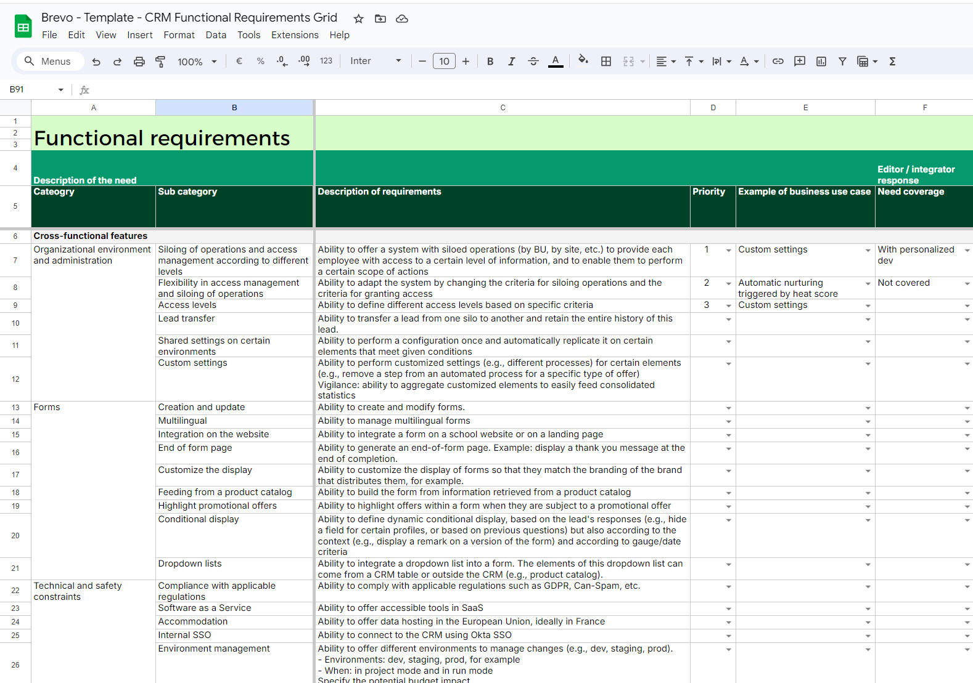Open text wrapping dropdown
Screen dimensions: 973x683
(x=721, y=62)
